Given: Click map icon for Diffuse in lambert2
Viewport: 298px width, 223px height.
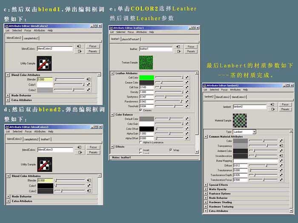Looking at the screenshot, I should point(281,165).
